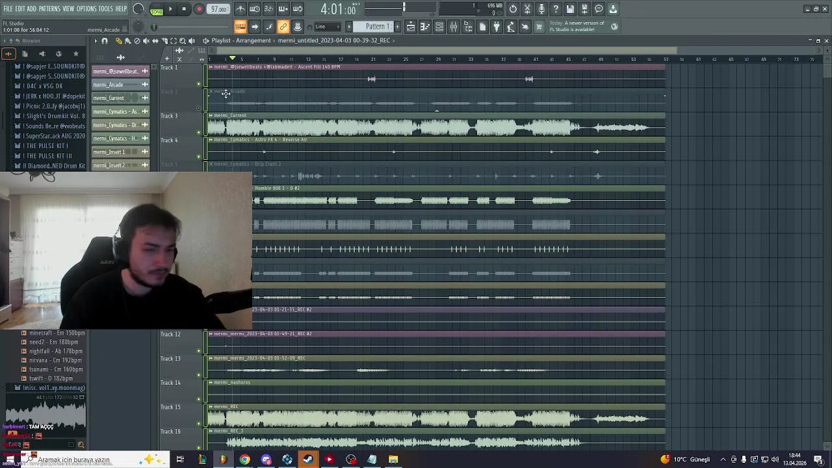Image resolution: width=832 pixels, height=468 pixels.
Task: Toggle the red Record button
Action: coord(199,9)
